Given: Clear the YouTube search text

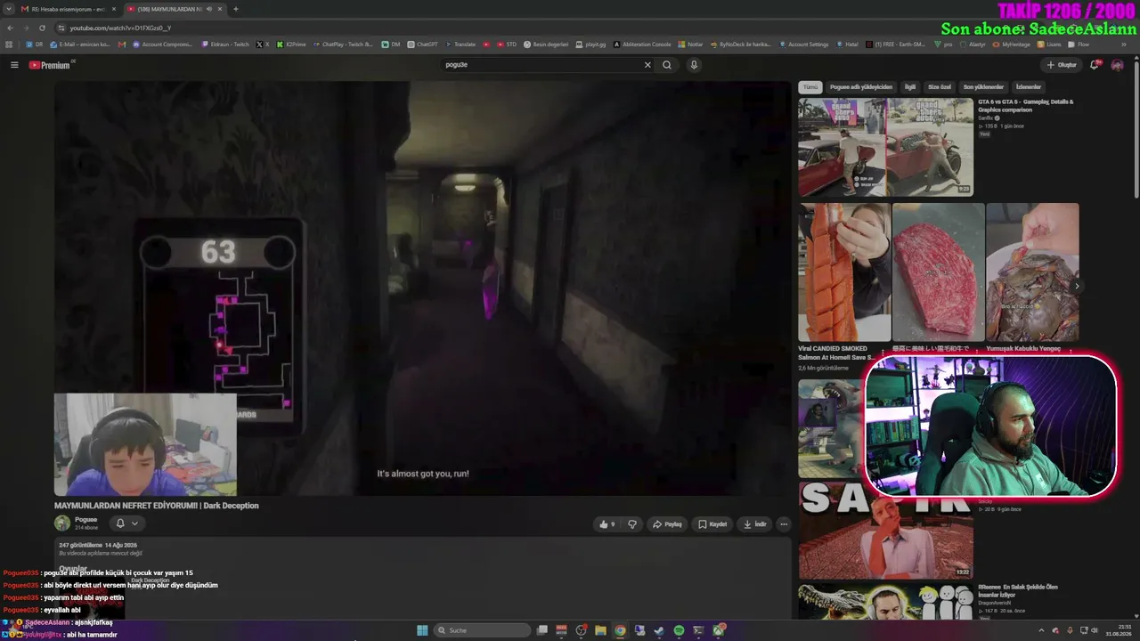Looking at the screenshot, I should click(647, 65).
